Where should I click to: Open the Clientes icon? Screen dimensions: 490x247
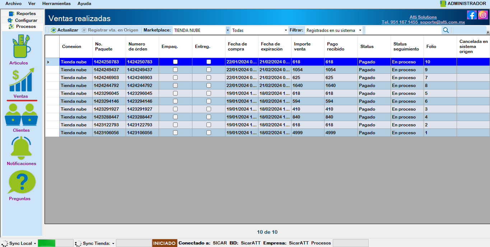tap(21, 115)
